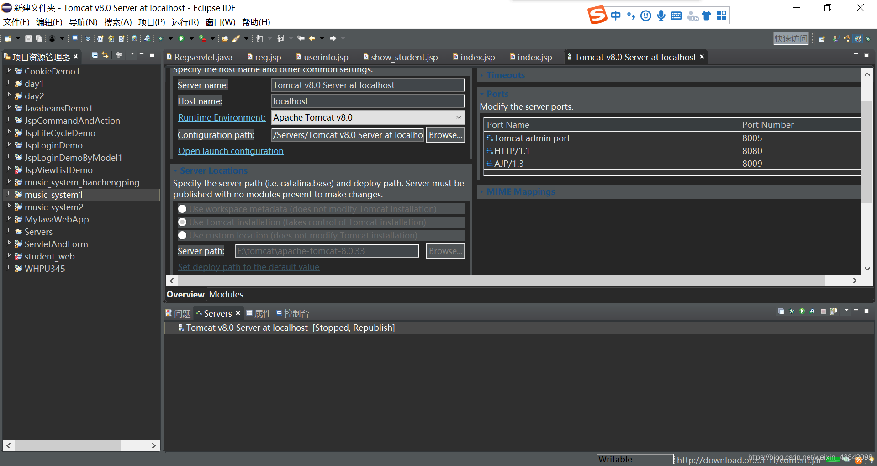Click the Last edit location arrow icon
The width and height of the screenshot is (877, 466).
coord(301,38)
